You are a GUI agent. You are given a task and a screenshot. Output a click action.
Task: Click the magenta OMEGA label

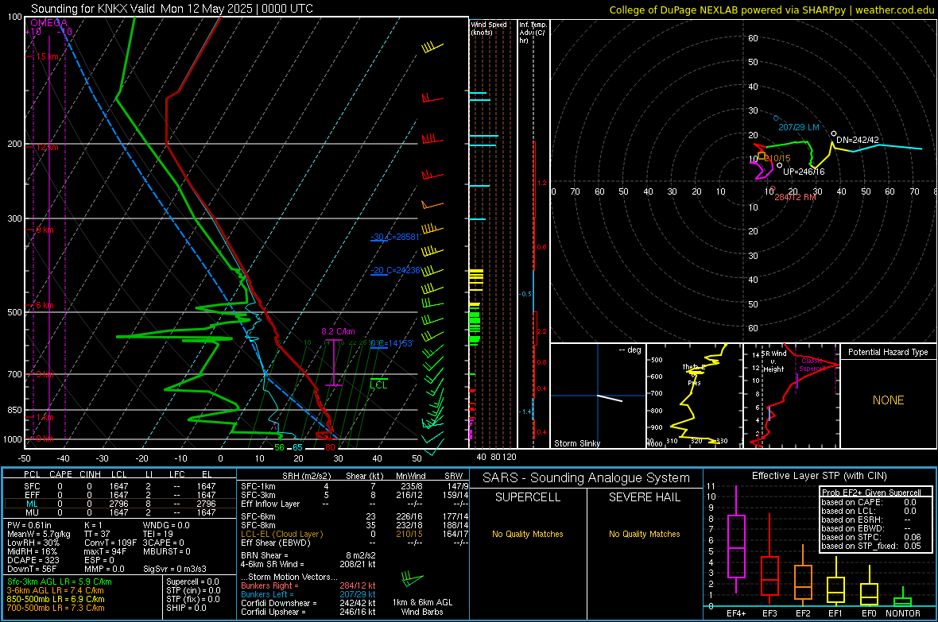click(48, 23)
